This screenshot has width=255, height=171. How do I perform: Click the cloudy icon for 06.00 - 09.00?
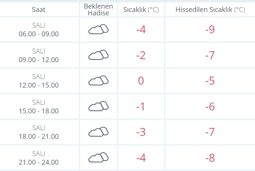98,29
